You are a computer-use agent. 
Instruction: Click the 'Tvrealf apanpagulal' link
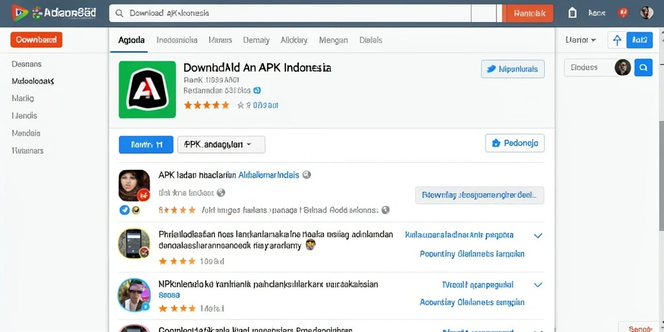point(478,285)
